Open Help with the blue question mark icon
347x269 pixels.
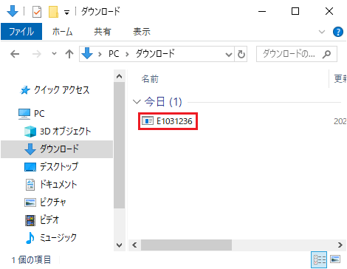338,32
